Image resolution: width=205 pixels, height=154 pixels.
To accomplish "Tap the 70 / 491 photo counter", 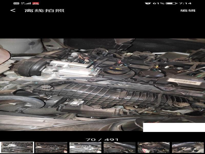I will 102,140.
